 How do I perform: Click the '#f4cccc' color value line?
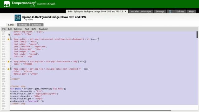24,72
